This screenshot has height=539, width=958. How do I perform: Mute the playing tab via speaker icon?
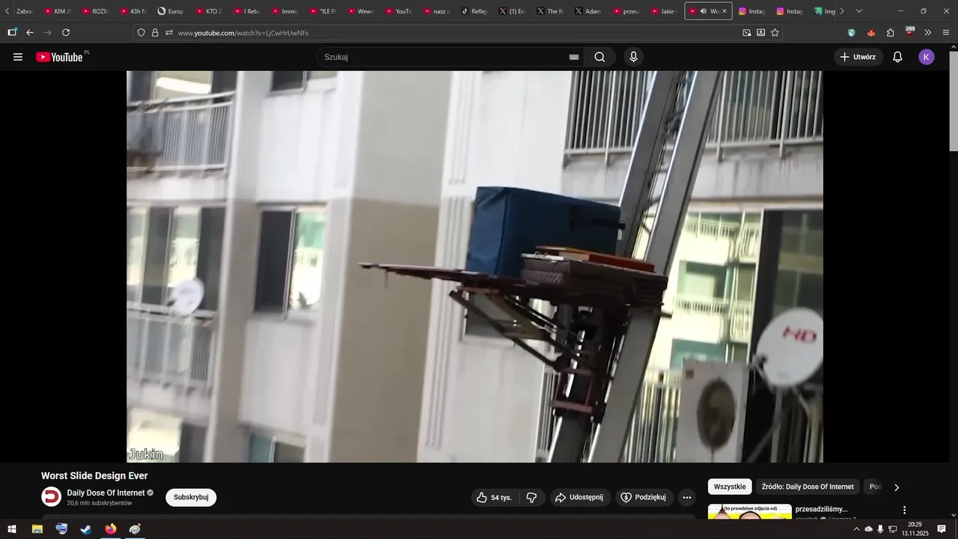704,11
